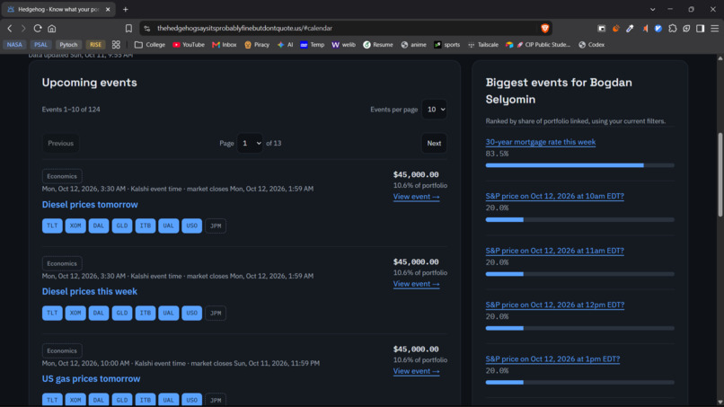724x407 pixels.
Task: Open site settings icon in address bar
Action: pos(147,28)
